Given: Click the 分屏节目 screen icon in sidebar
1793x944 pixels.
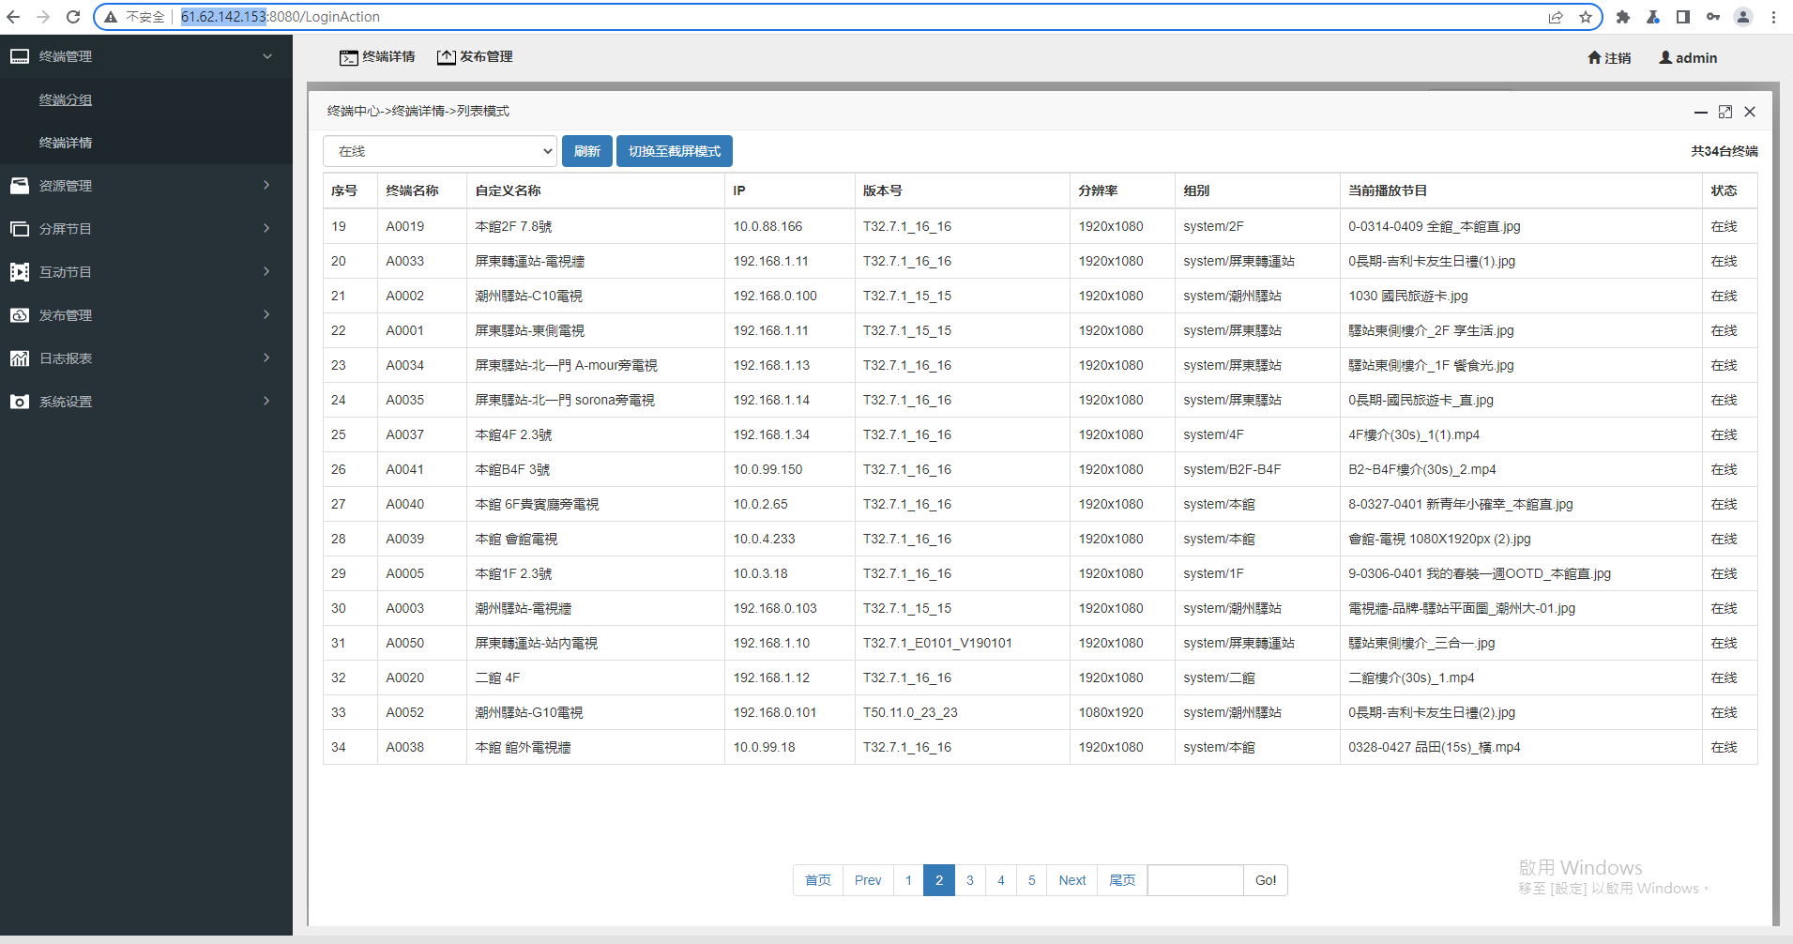Looking at the screenshot, I should 20,229.
